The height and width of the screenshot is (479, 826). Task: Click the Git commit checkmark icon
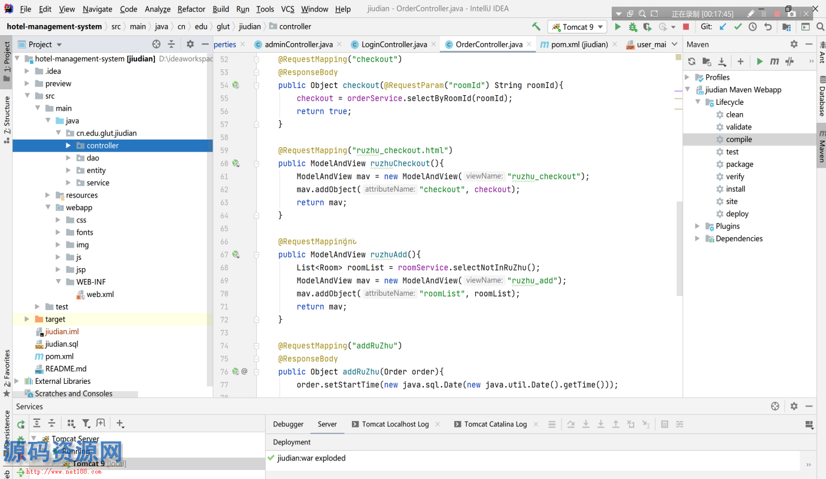coord(738,27)
